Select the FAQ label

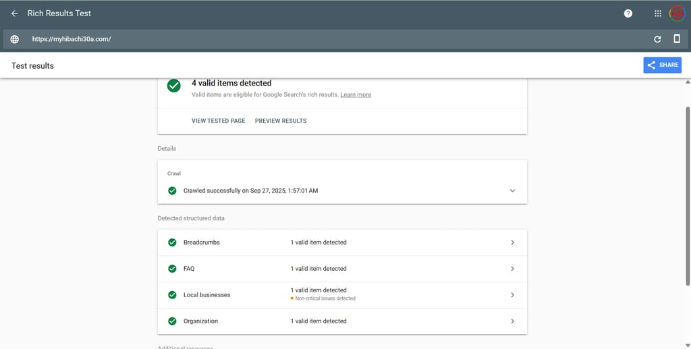(x=189, y=269)
